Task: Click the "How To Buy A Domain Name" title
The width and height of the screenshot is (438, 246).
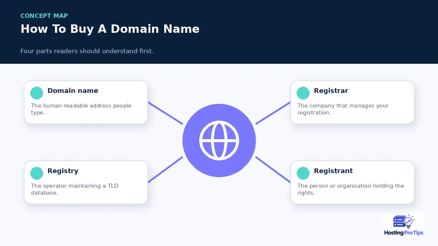Action: click(x=110, y=29)
